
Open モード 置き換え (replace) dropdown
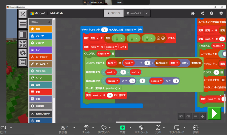pyautogui.click(x=108, y=88)
